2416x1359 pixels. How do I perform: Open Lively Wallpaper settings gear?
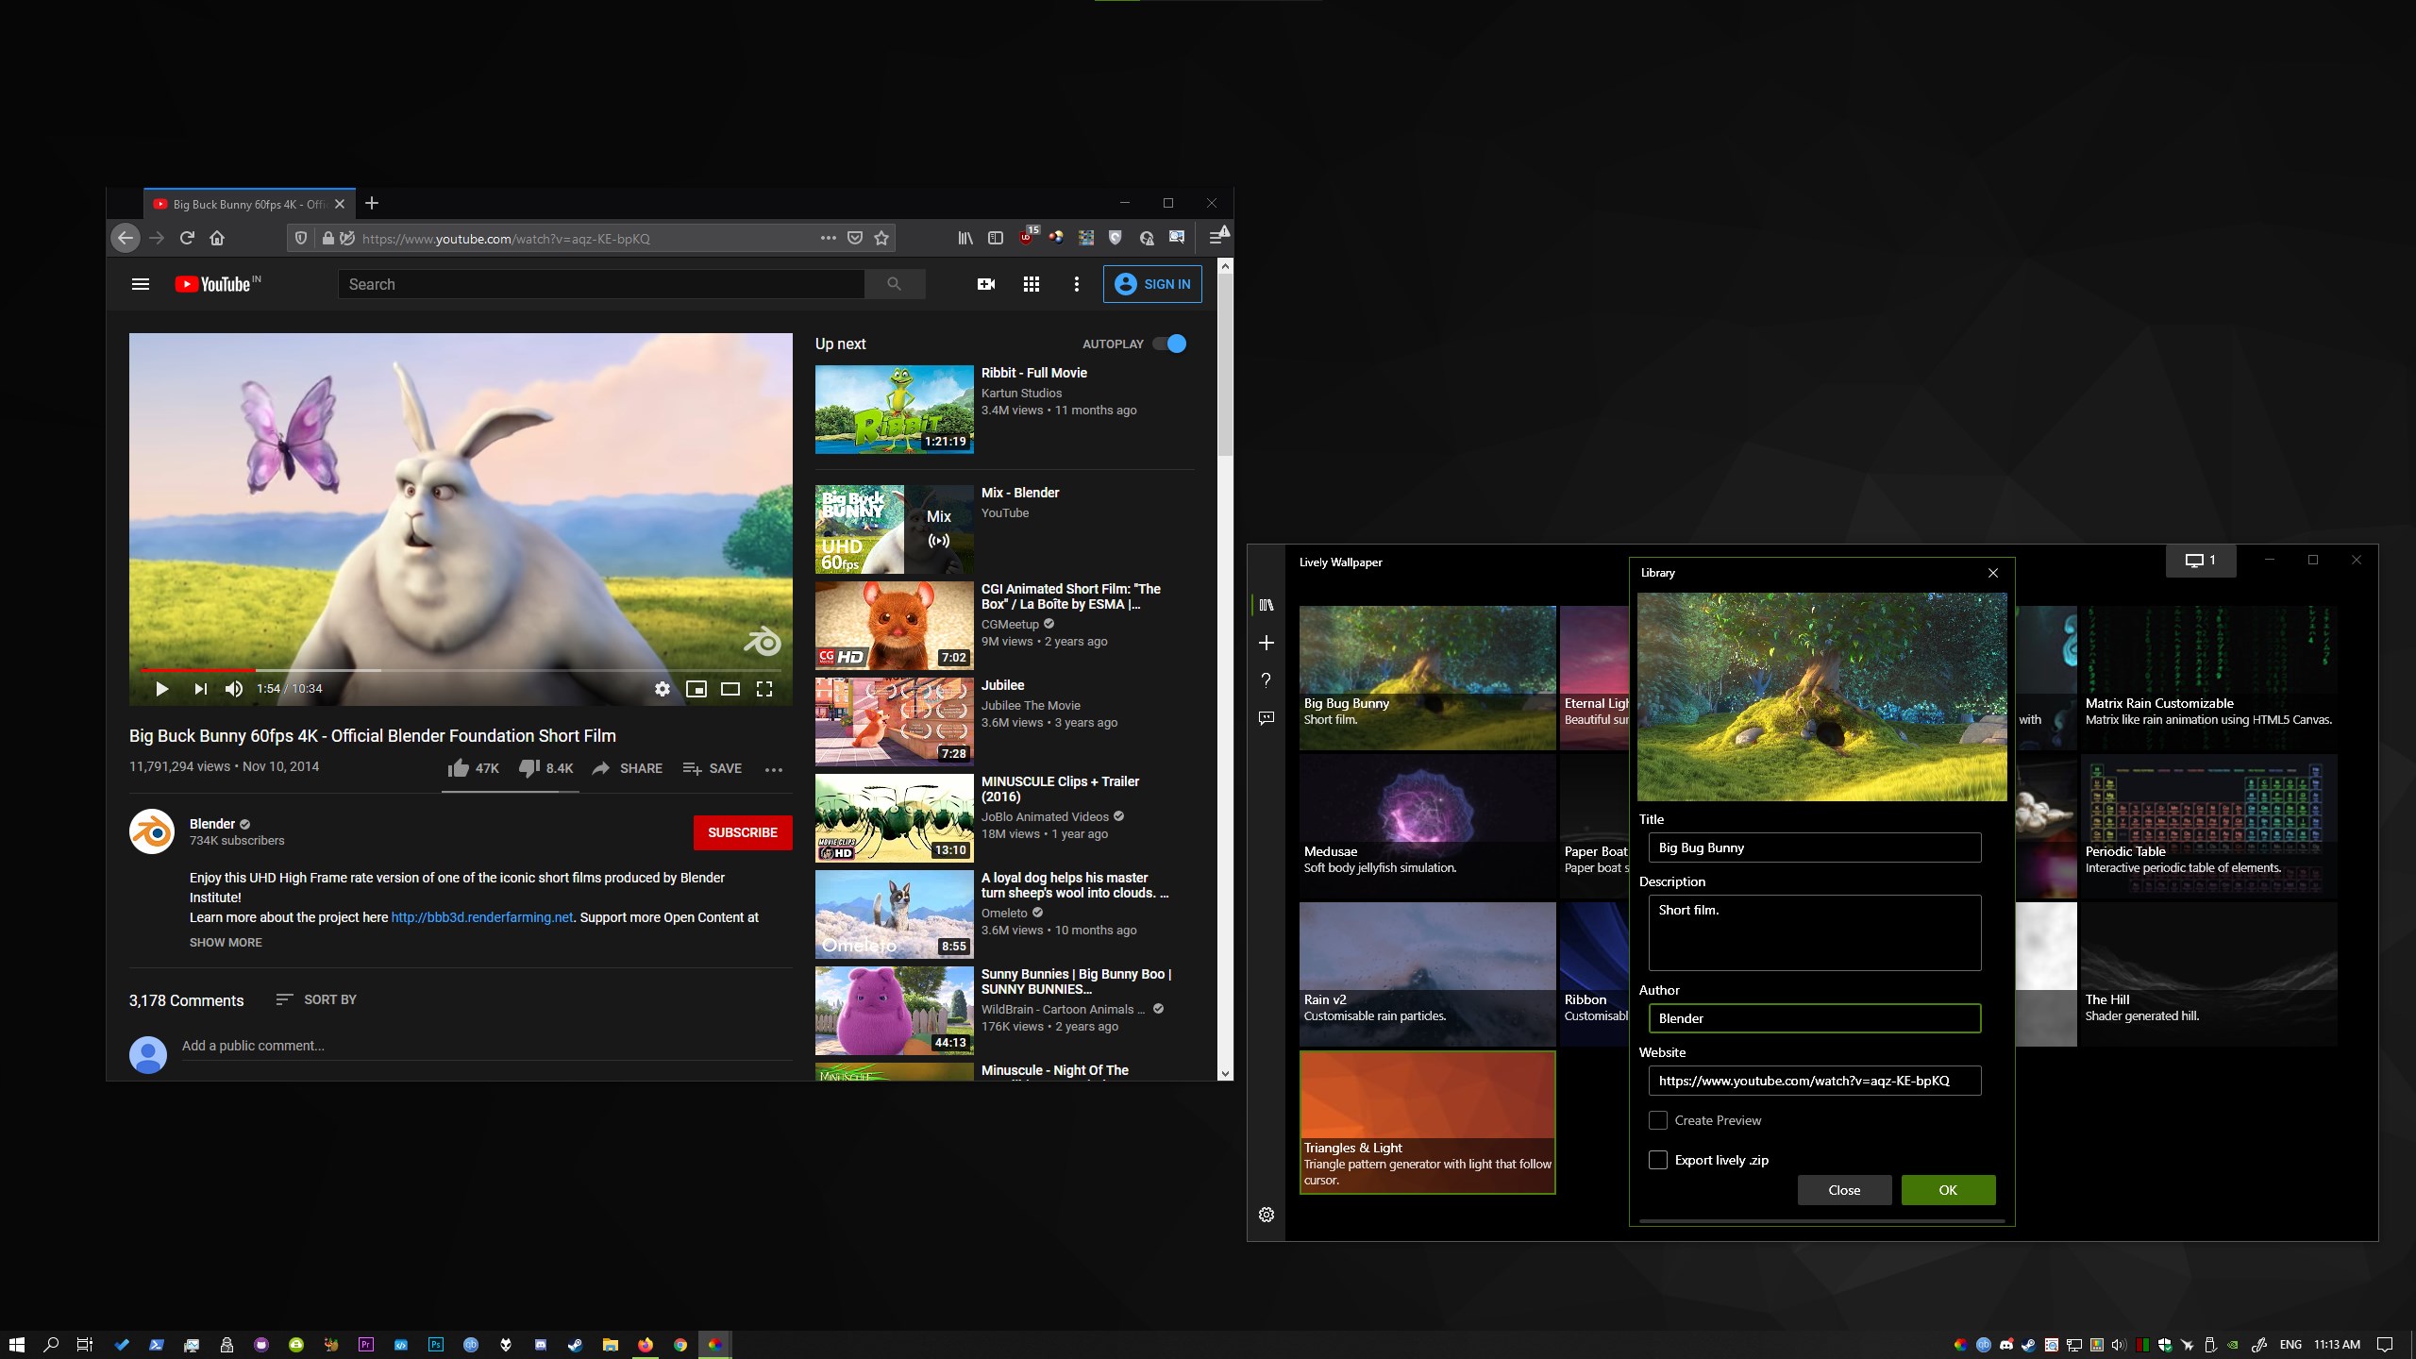click(1266, 1214)
